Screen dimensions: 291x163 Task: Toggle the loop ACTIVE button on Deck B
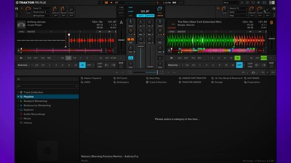(x=264, y=58)
